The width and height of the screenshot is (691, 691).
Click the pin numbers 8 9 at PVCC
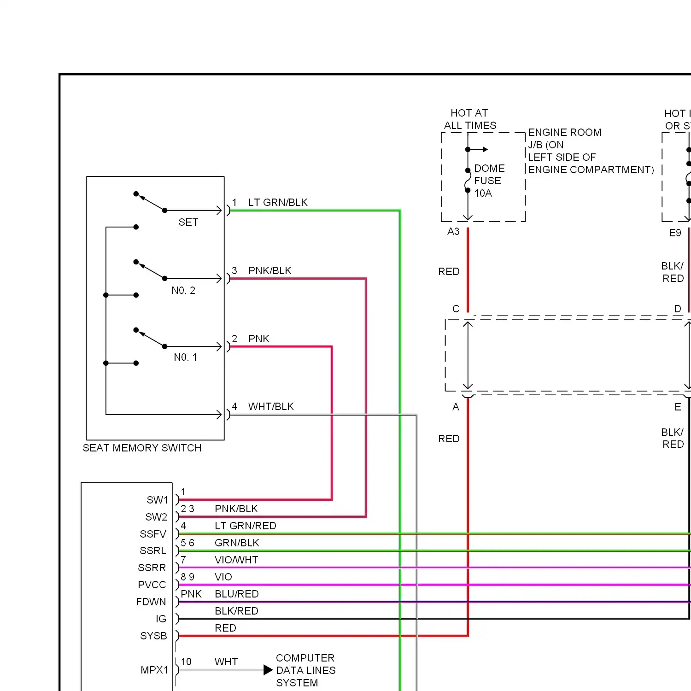coord(187,577)
